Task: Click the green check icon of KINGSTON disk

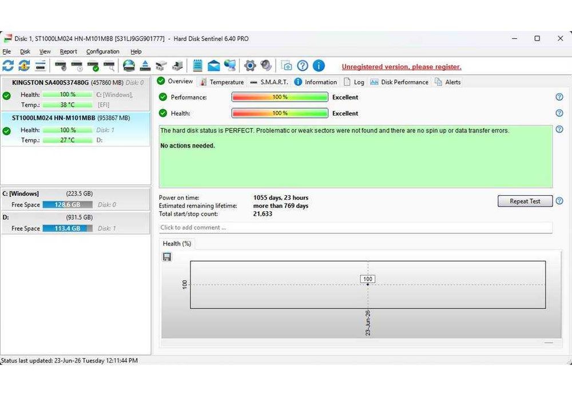Action: (6, 96)
